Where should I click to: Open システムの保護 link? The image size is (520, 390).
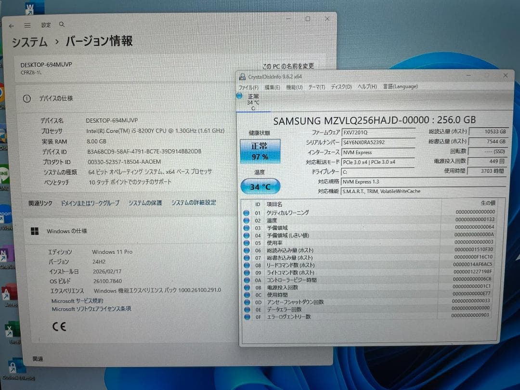tap(145, 203)
